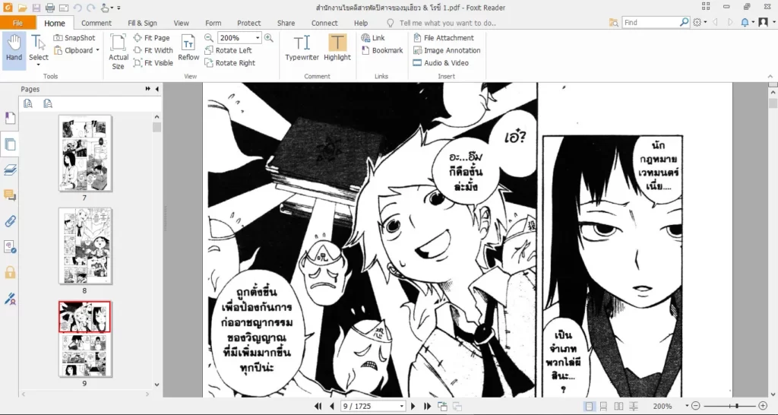Screen dimensions: 778x415
Task: Switch to the Form tab
Action: (213, 23)
